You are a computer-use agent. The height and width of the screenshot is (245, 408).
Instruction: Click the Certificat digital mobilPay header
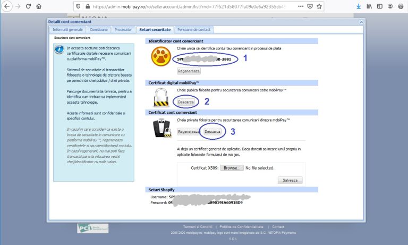(x=232, y=83)
